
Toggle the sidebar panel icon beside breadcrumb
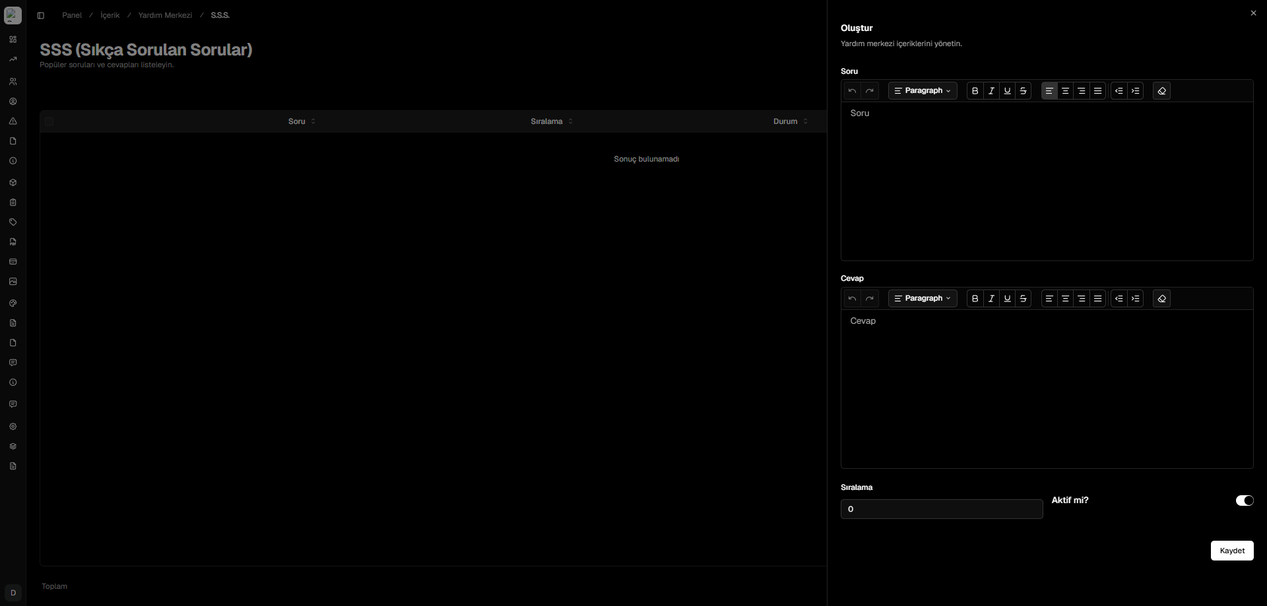tap(41, 16)
